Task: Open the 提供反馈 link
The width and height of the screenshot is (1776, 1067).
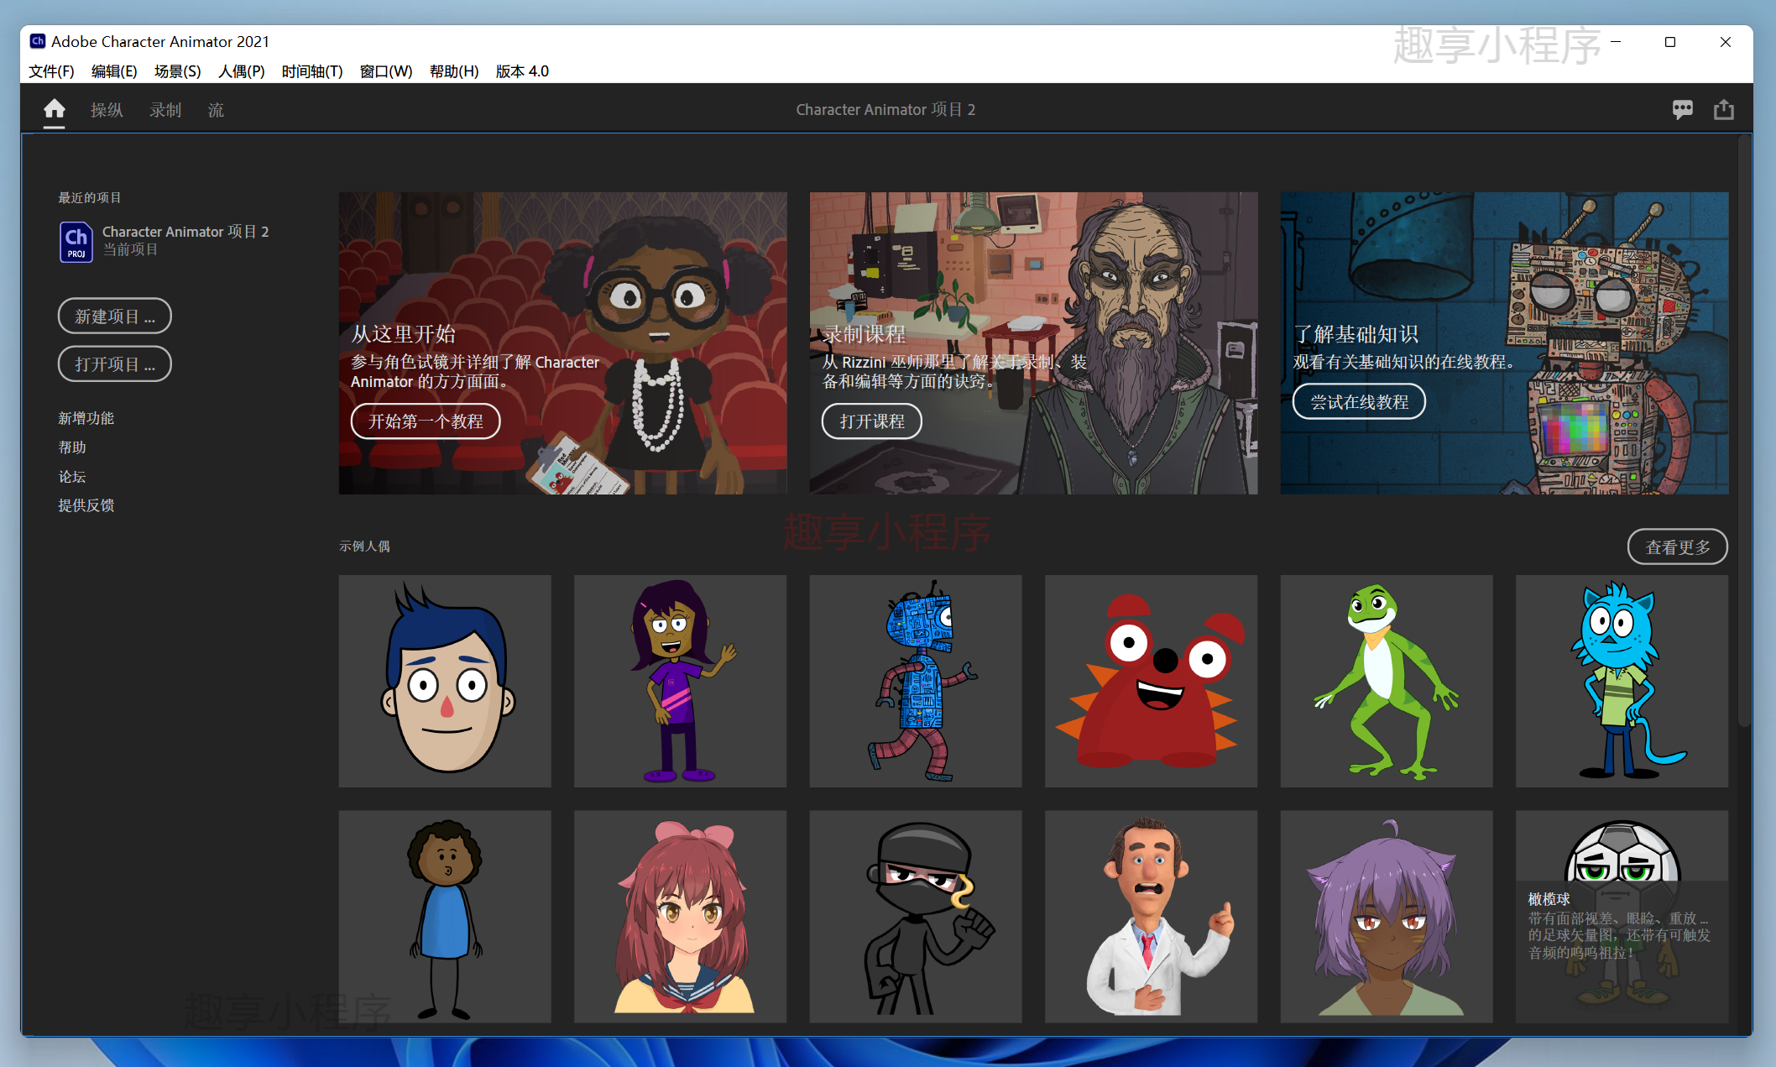Action: tap(86, 505)
